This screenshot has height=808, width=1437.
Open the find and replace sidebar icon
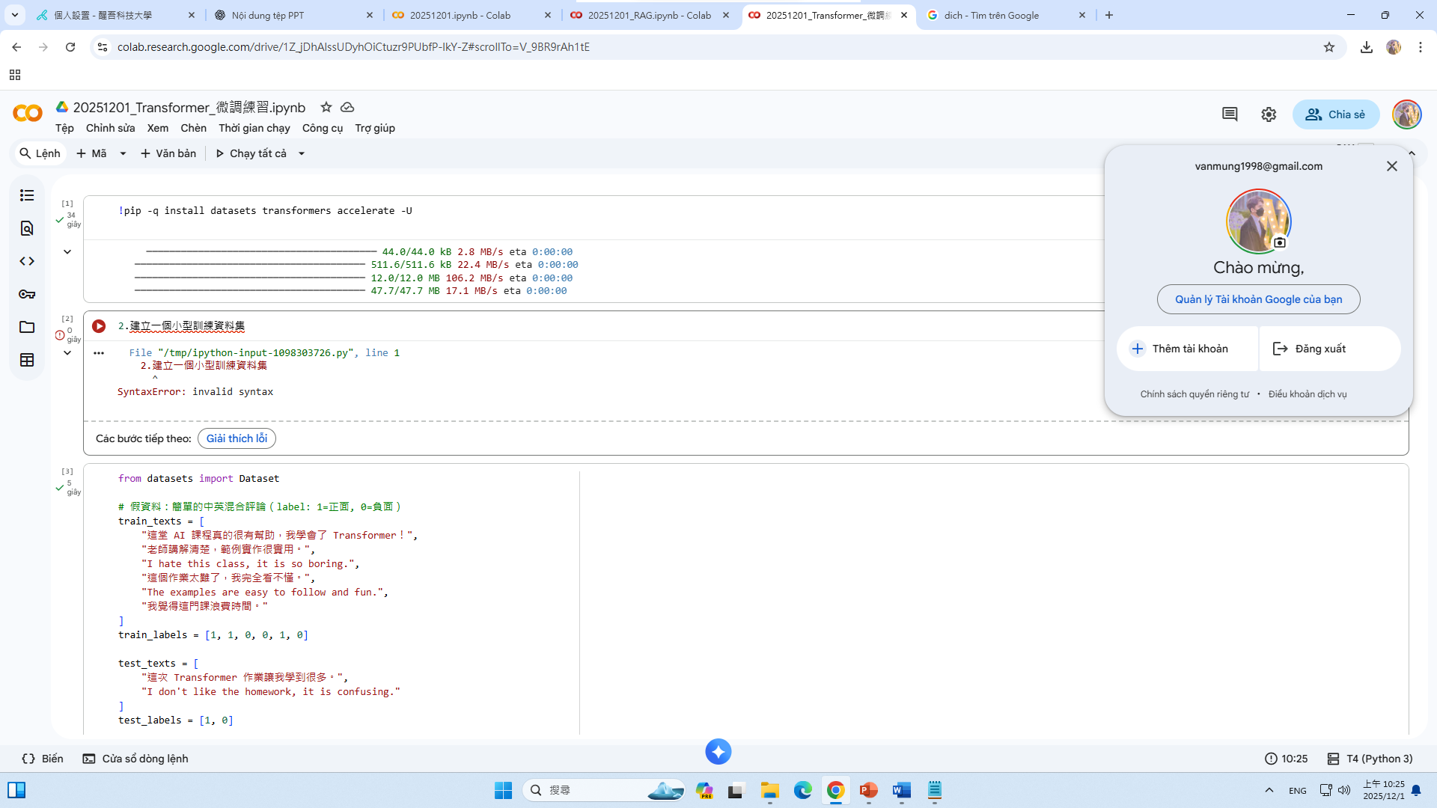tap(27, 228)
